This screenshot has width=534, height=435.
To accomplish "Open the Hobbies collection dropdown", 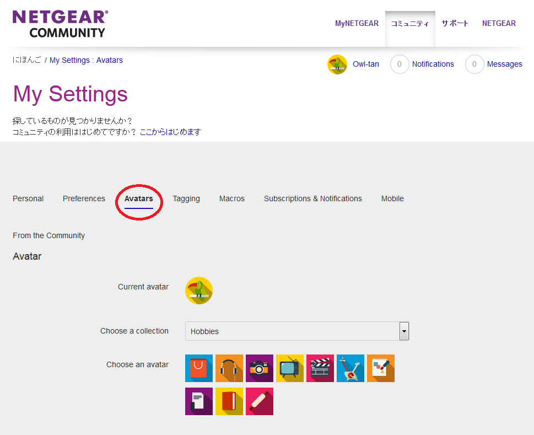I will coord(296,331).
